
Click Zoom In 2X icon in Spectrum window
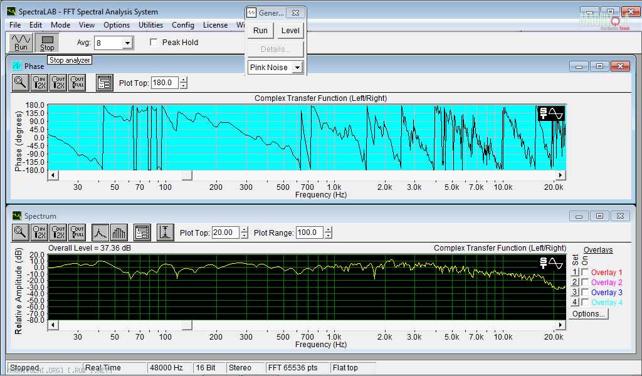click(39, 232)
